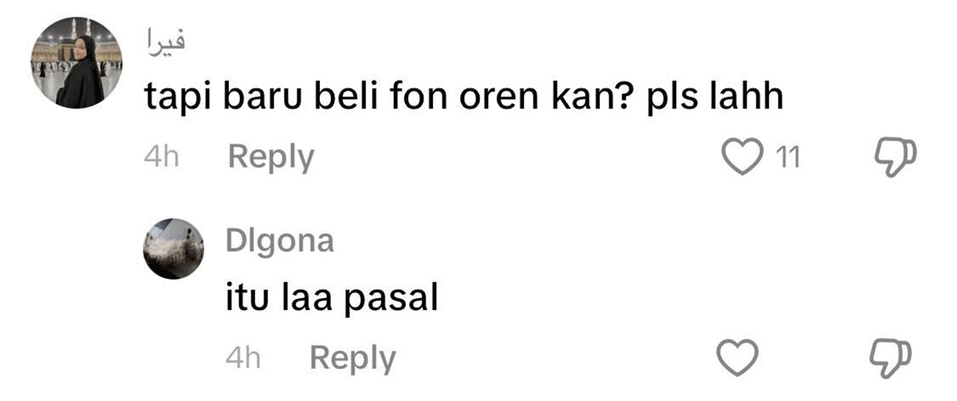
Task: Open the Dlgona username profile
Action: pyautogui.click(x=279, y=240)
